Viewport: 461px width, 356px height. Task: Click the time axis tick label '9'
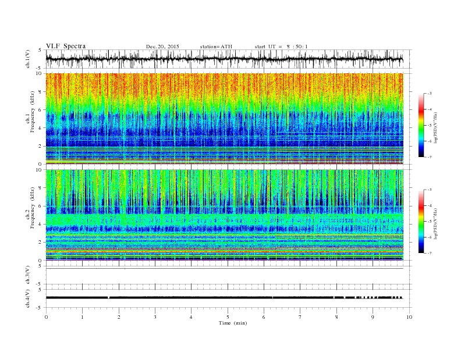[373, 317]
